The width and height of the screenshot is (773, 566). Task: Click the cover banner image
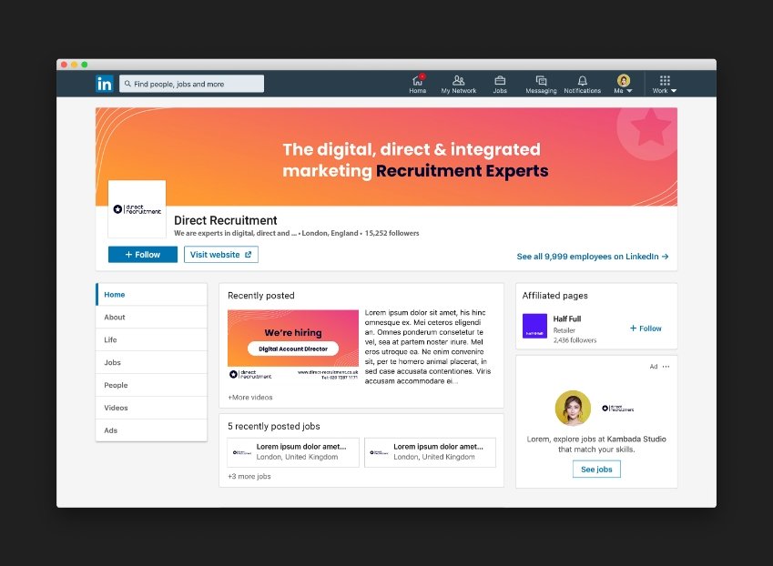386,157
